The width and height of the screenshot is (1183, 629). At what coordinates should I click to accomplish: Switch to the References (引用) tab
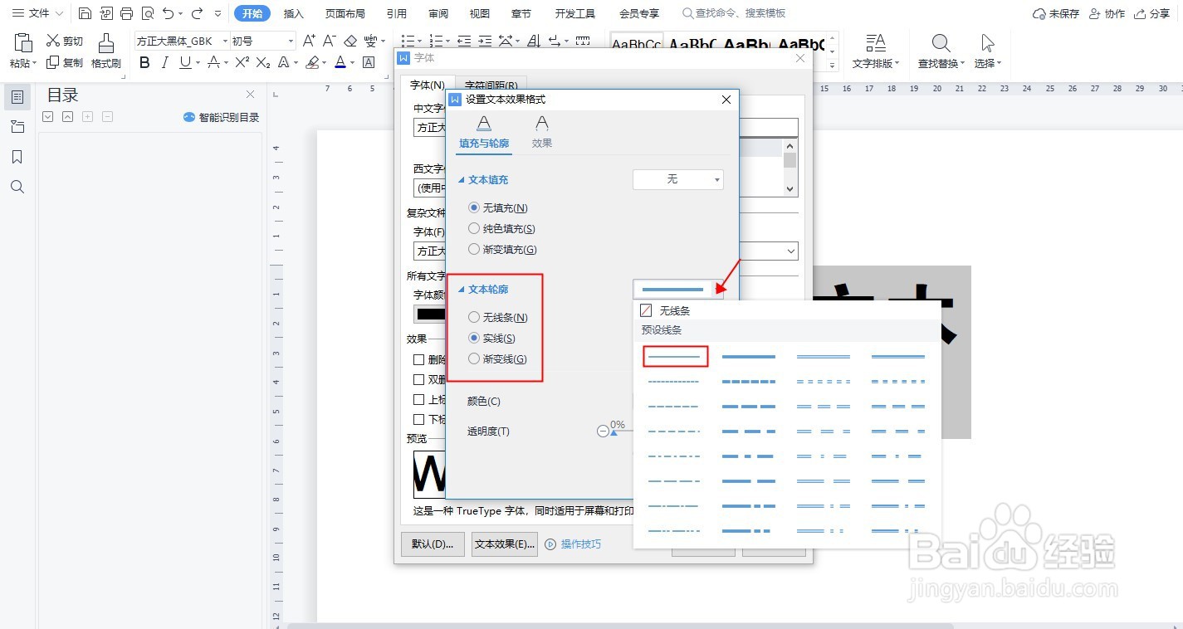[397, 13]
